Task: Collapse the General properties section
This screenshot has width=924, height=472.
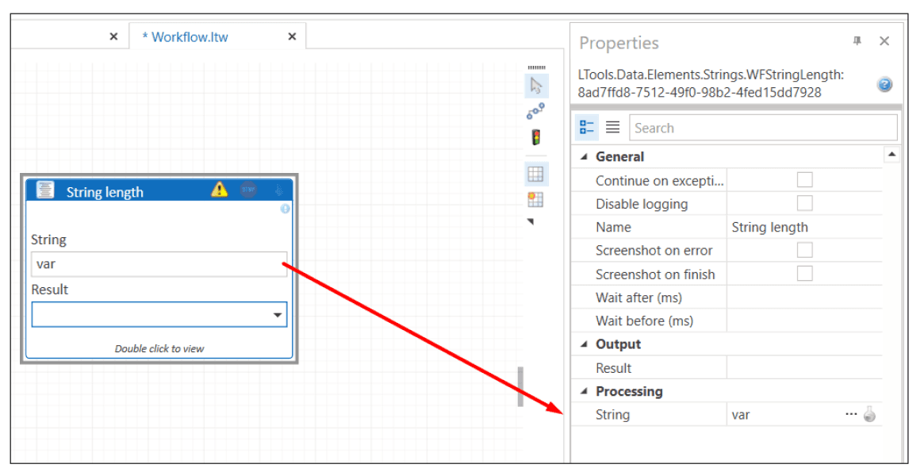Action: coord(585,157)
